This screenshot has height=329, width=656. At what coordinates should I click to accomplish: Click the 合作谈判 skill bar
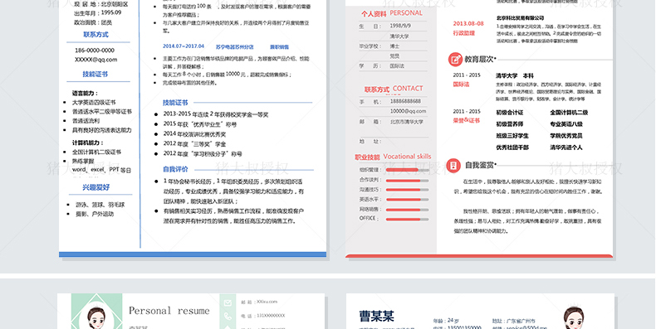pyautogui.click(x=407, y=181)
